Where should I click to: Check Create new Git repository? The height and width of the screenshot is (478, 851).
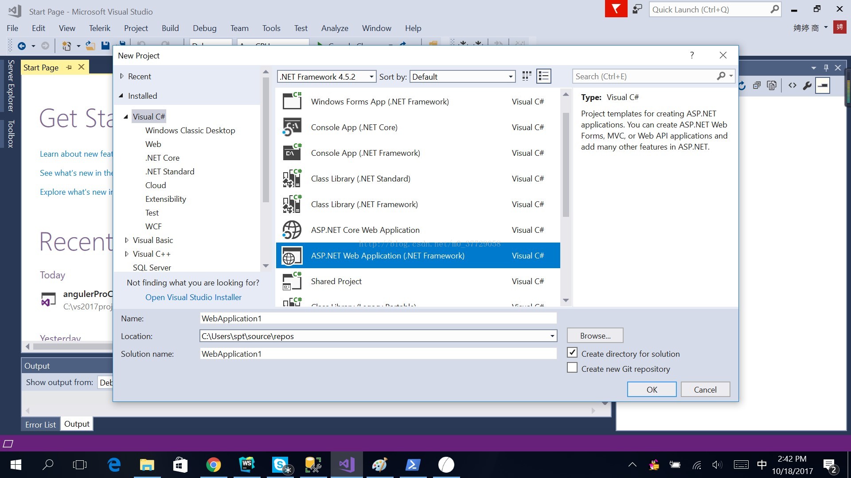pyautogui.click(x=572, y=368)
